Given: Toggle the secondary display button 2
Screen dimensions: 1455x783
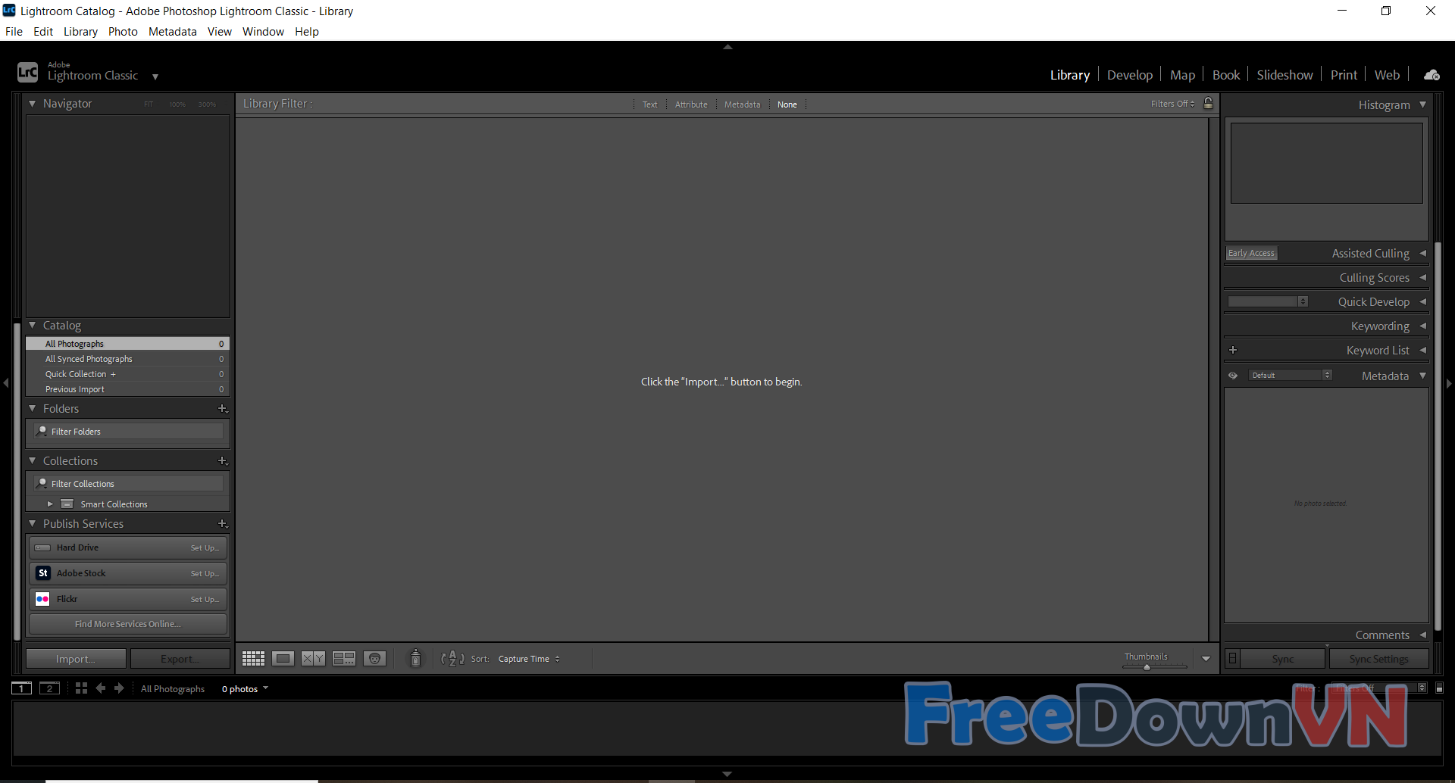Looking at the screenshot, I should click(50, 688).
